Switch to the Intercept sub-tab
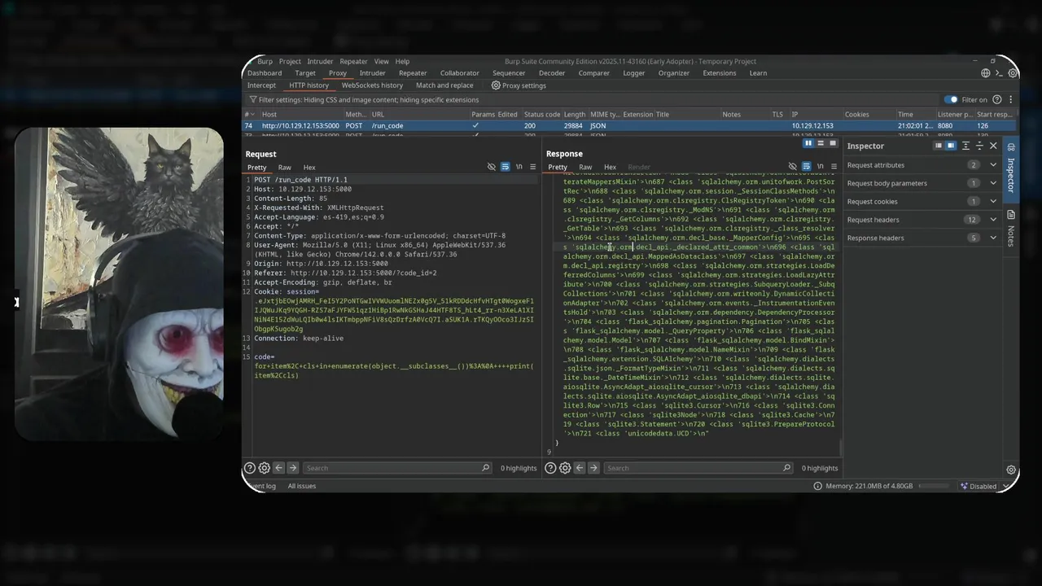The height and width of the screenshot is (586, 1042). pos(261,85)
